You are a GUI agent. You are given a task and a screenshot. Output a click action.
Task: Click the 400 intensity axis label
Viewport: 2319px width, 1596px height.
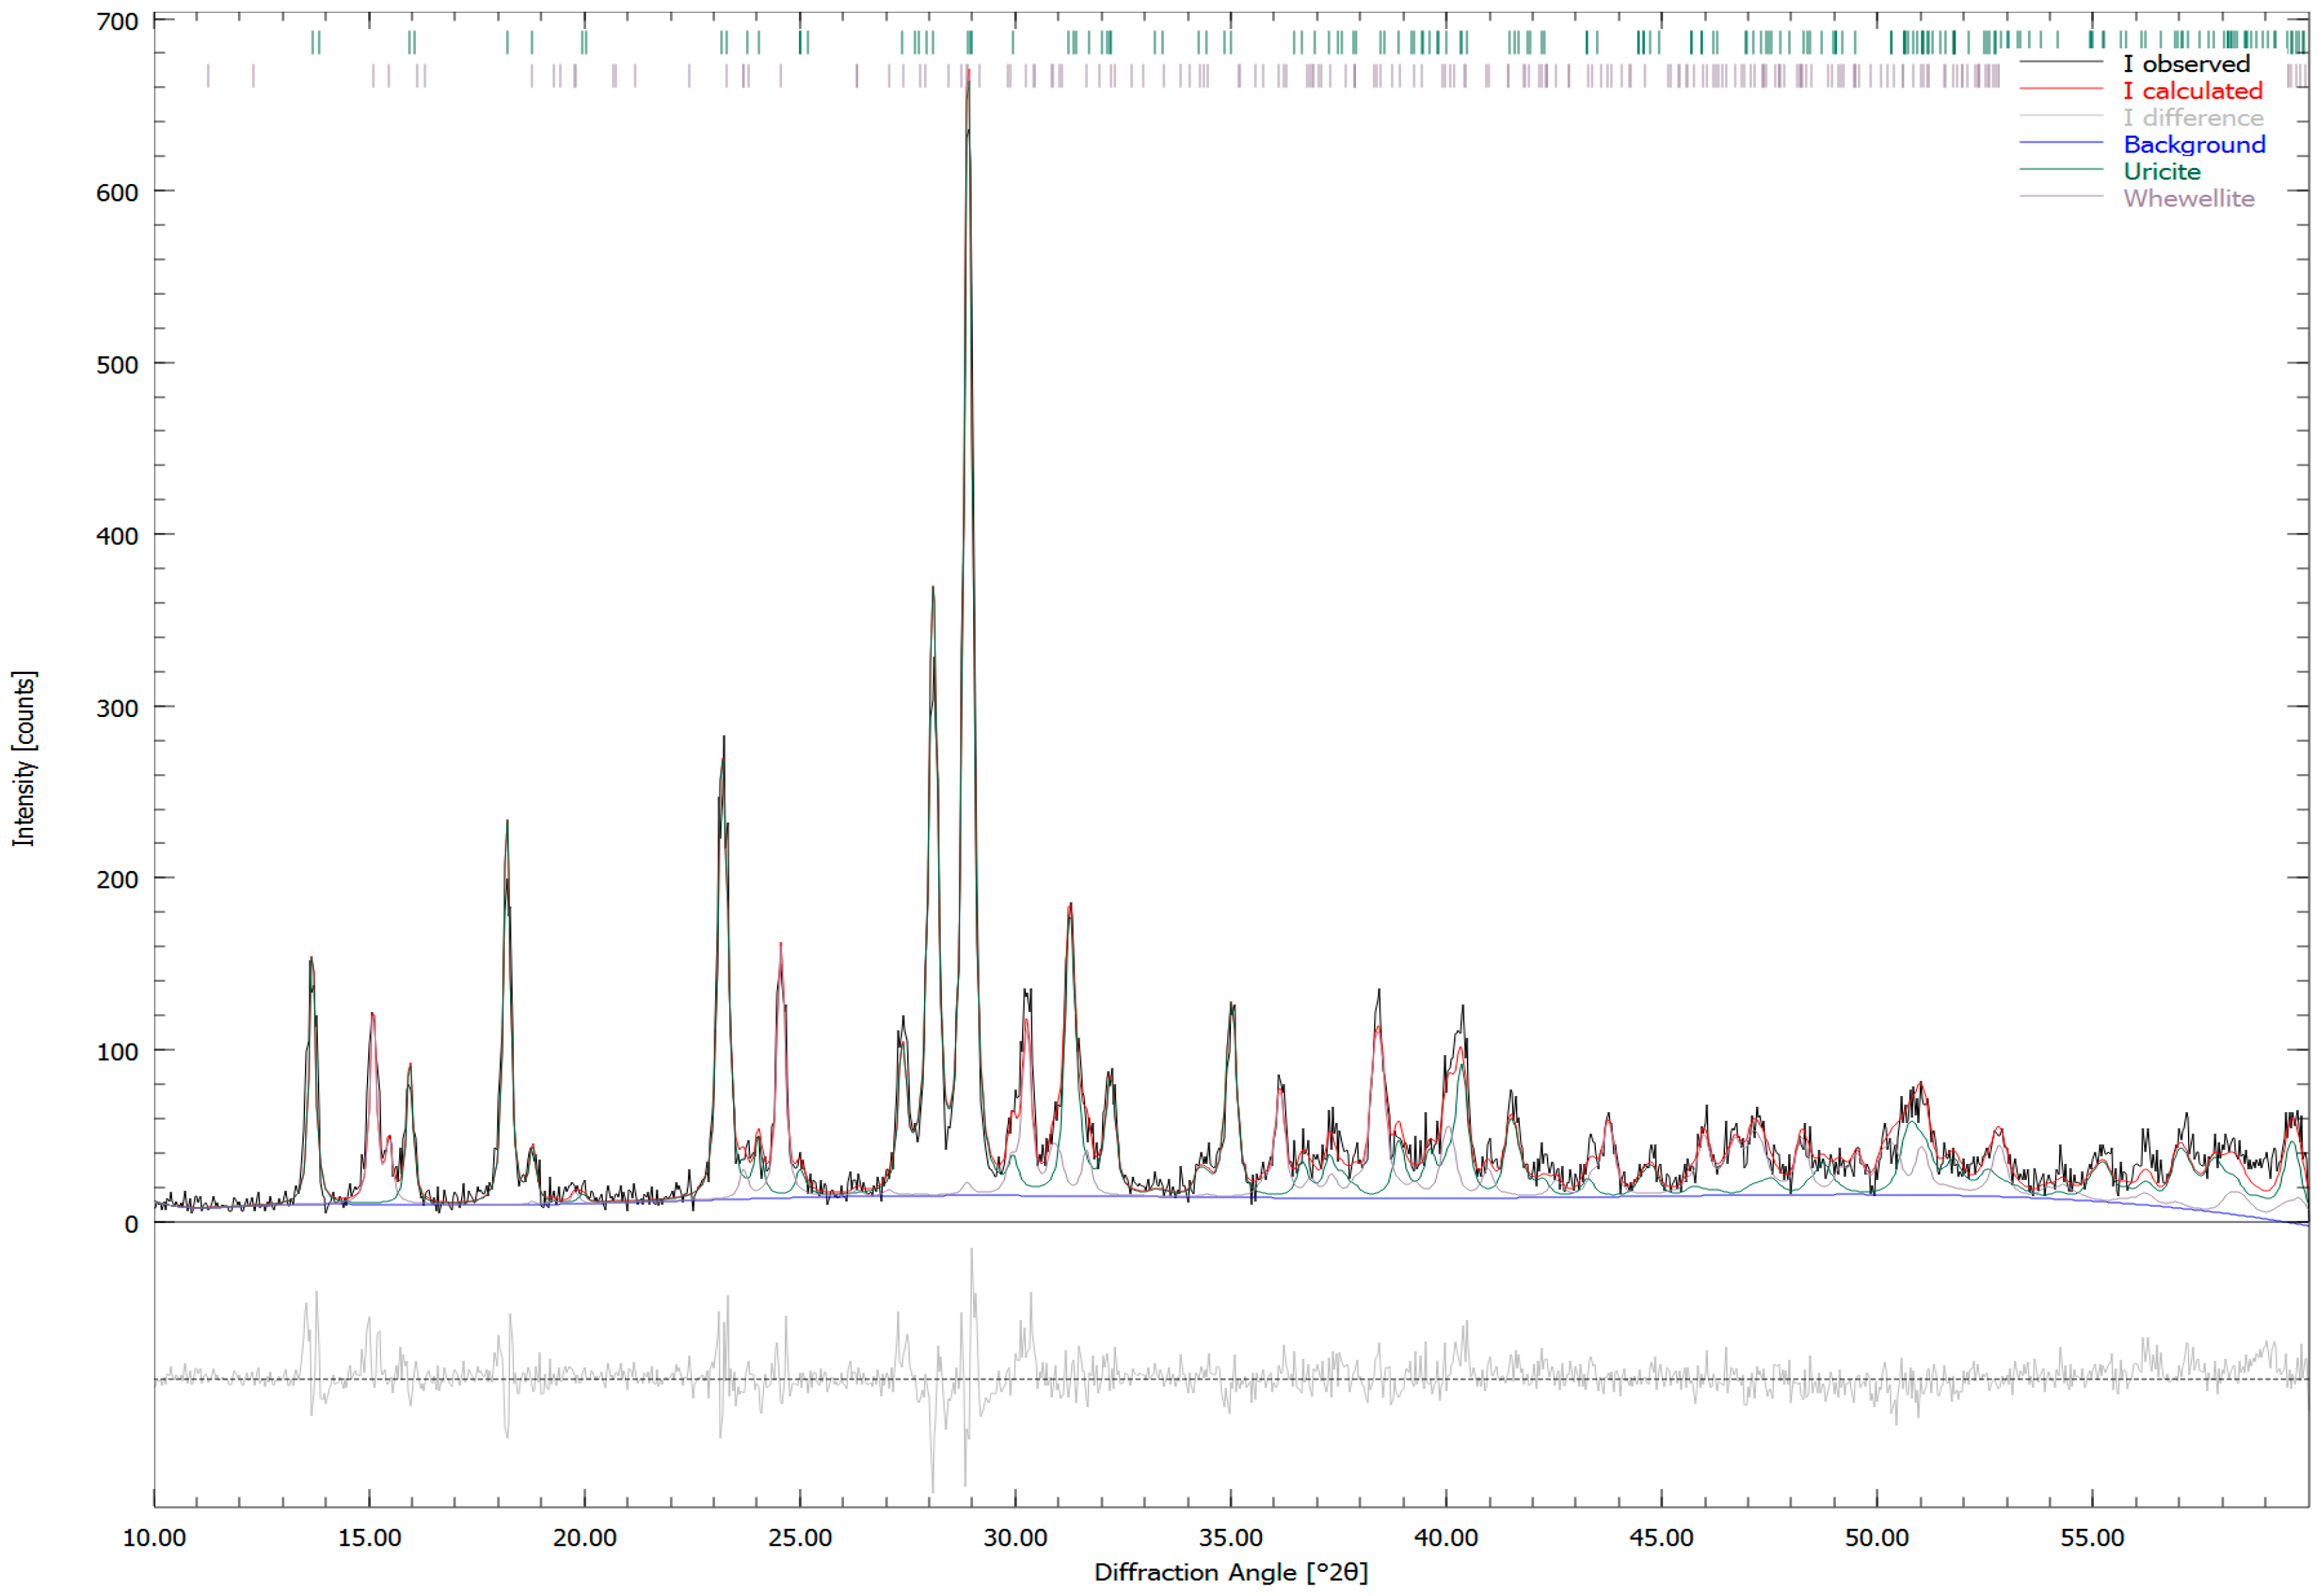(117, 536)
